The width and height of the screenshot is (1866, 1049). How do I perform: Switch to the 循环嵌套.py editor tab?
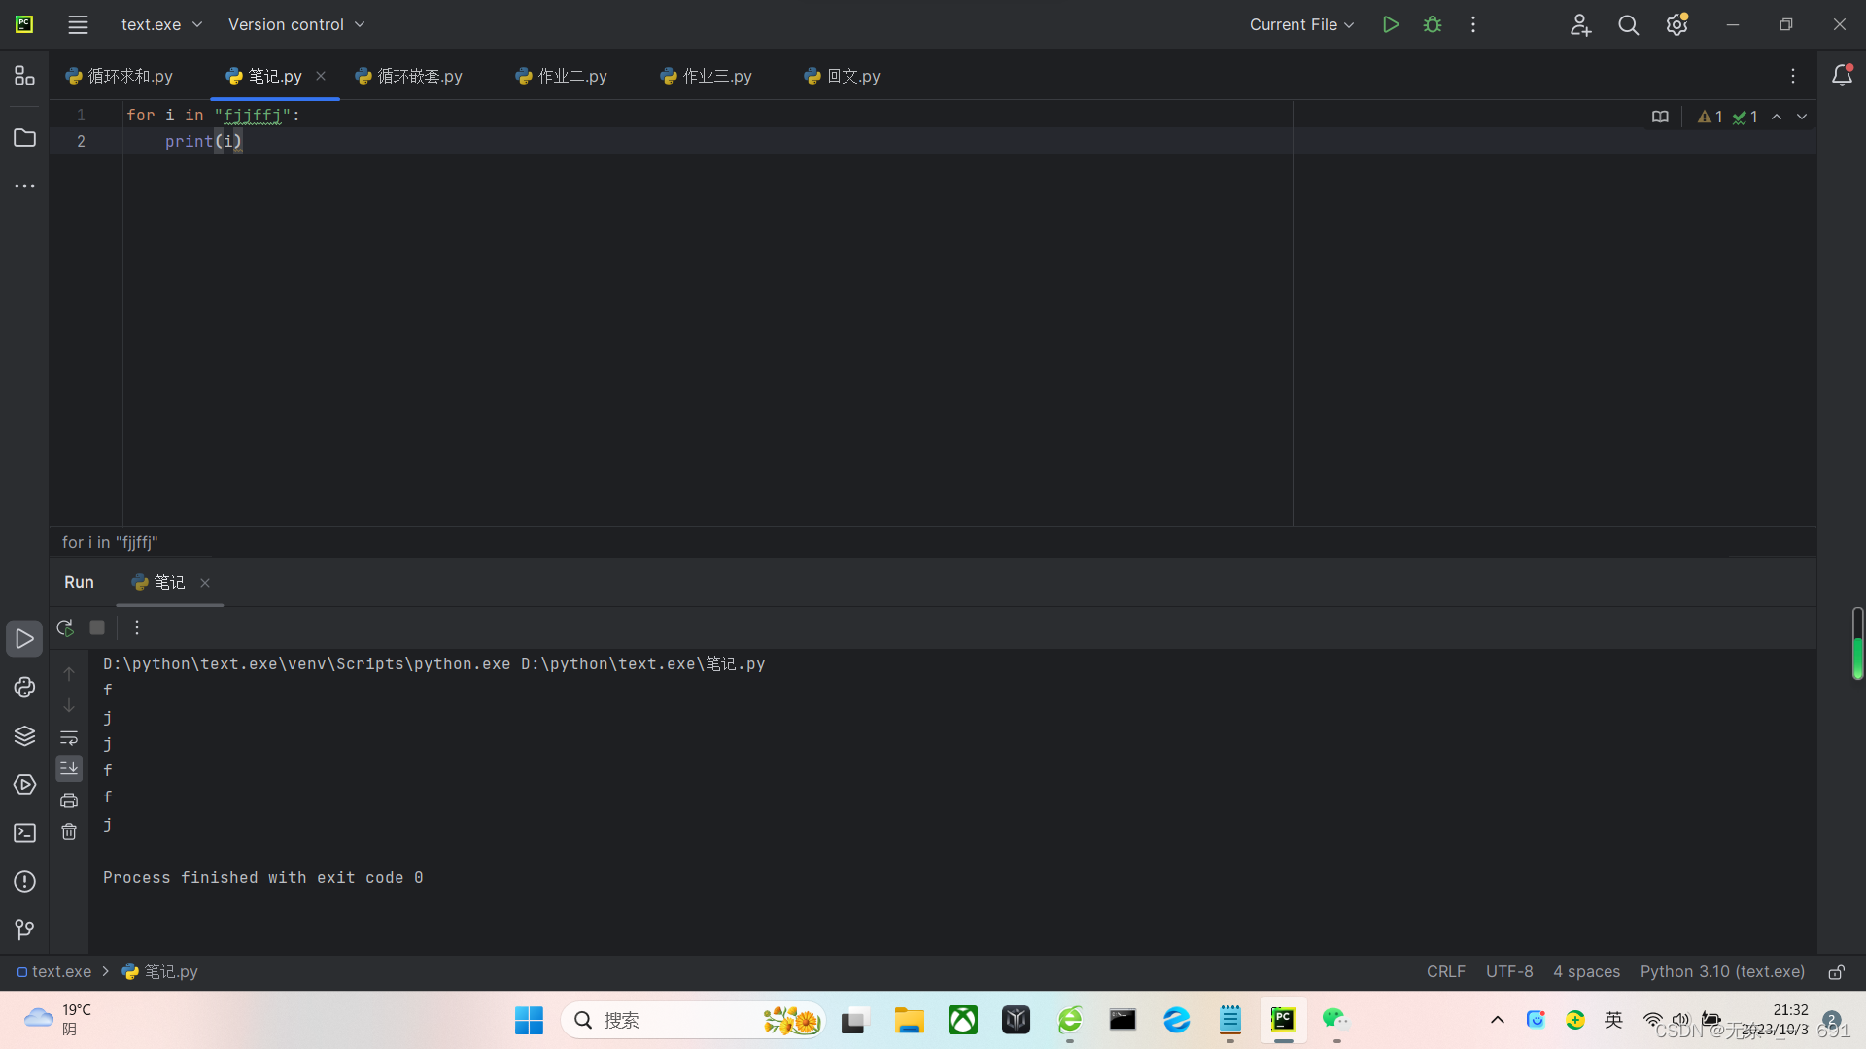pyautogui.click(x=409, y=76)
